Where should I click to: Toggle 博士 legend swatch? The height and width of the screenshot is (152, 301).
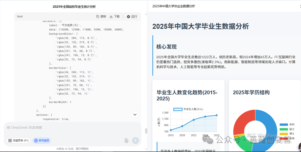[x=284, y=134]
